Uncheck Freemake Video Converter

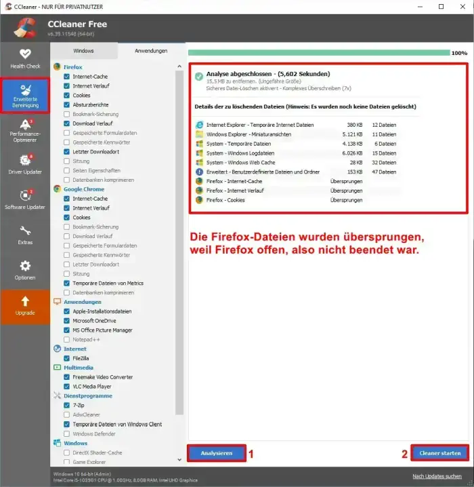pos(66,376)
